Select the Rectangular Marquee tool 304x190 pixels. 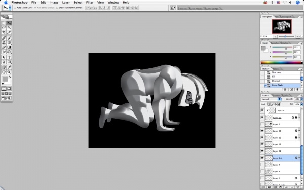(x=4, y=23)
